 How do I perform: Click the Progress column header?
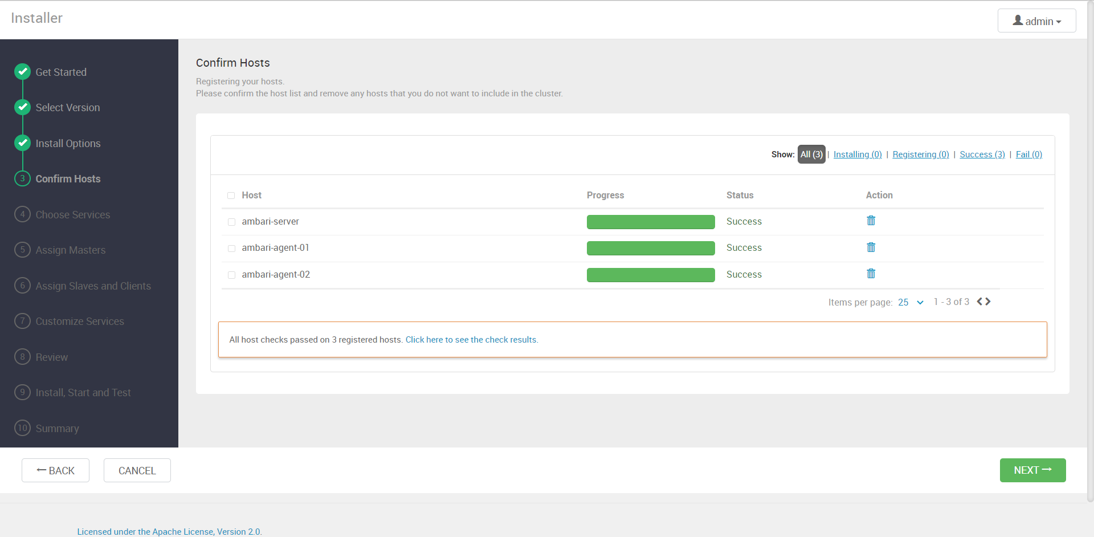pyautogui.click(x=605, y=195)
